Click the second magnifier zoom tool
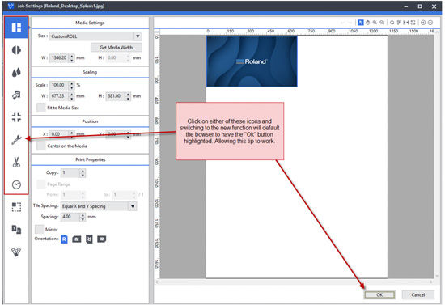The image size is (445, 305). point(382,23)
